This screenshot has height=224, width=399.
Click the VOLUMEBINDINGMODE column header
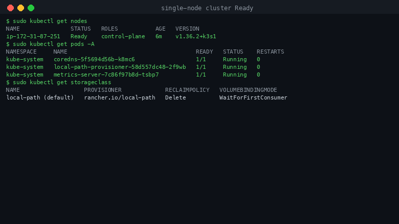tap(248, 90)
